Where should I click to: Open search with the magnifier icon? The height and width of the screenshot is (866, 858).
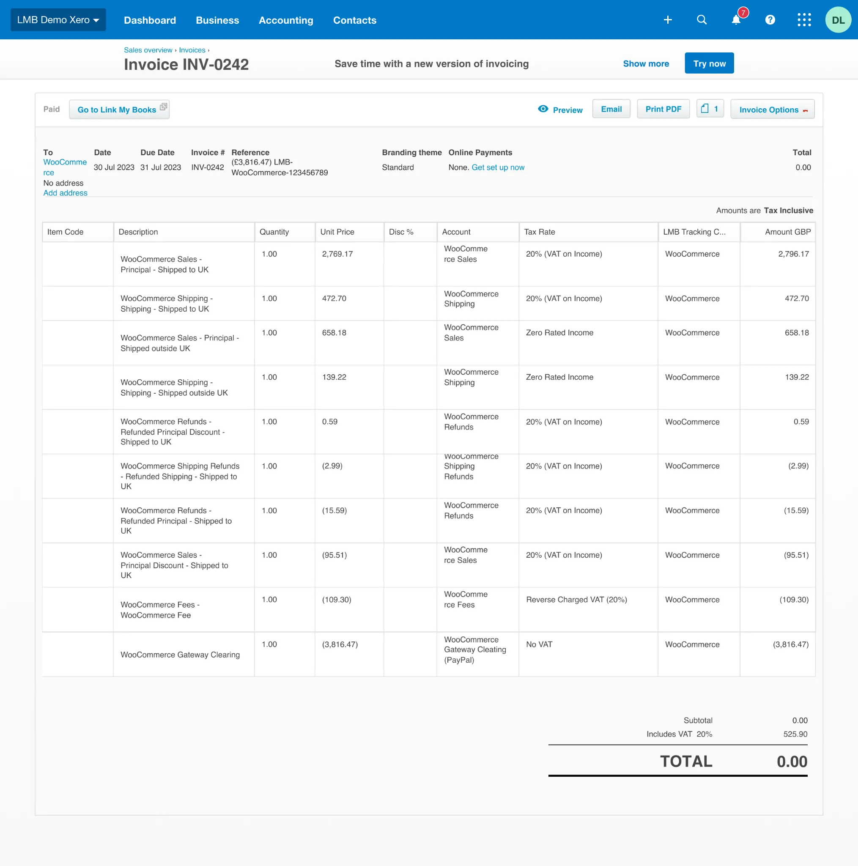[702, 20]
